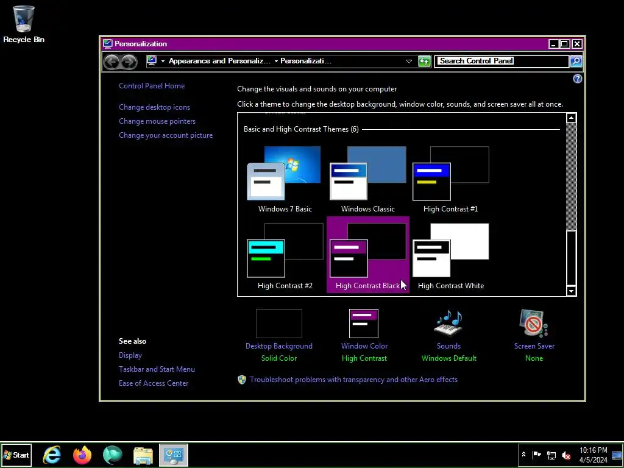The height and width of the screenshot is (468, 624).
Task: Click the search magnifier button
Action: 576,62
